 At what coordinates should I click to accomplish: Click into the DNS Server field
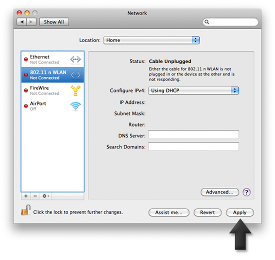coord(193,134)
